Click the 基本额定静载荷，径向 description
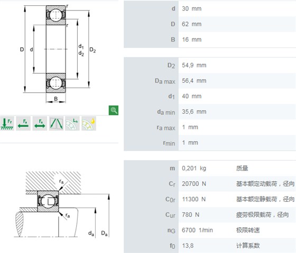The width and height of the screenshot is (296, 253). (x=265, y=199)
